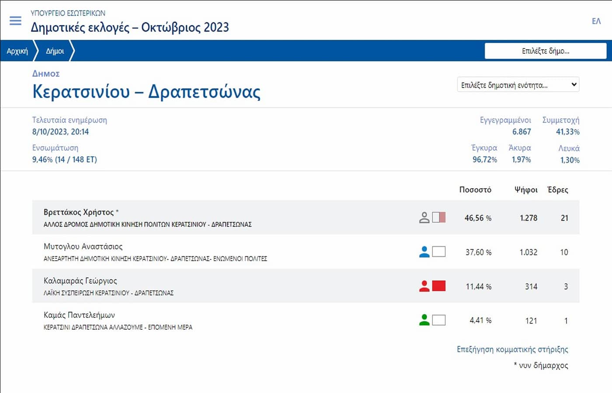Click the pink party swatch of Βρεττάκος Χρήστος
Viewport: 612px width, 393px height.
439,217
